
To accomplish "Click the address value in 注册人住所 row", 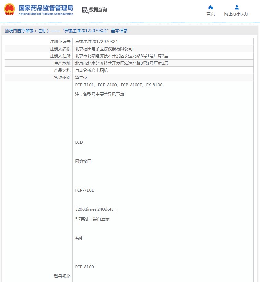I will click(x=121, y=56).
